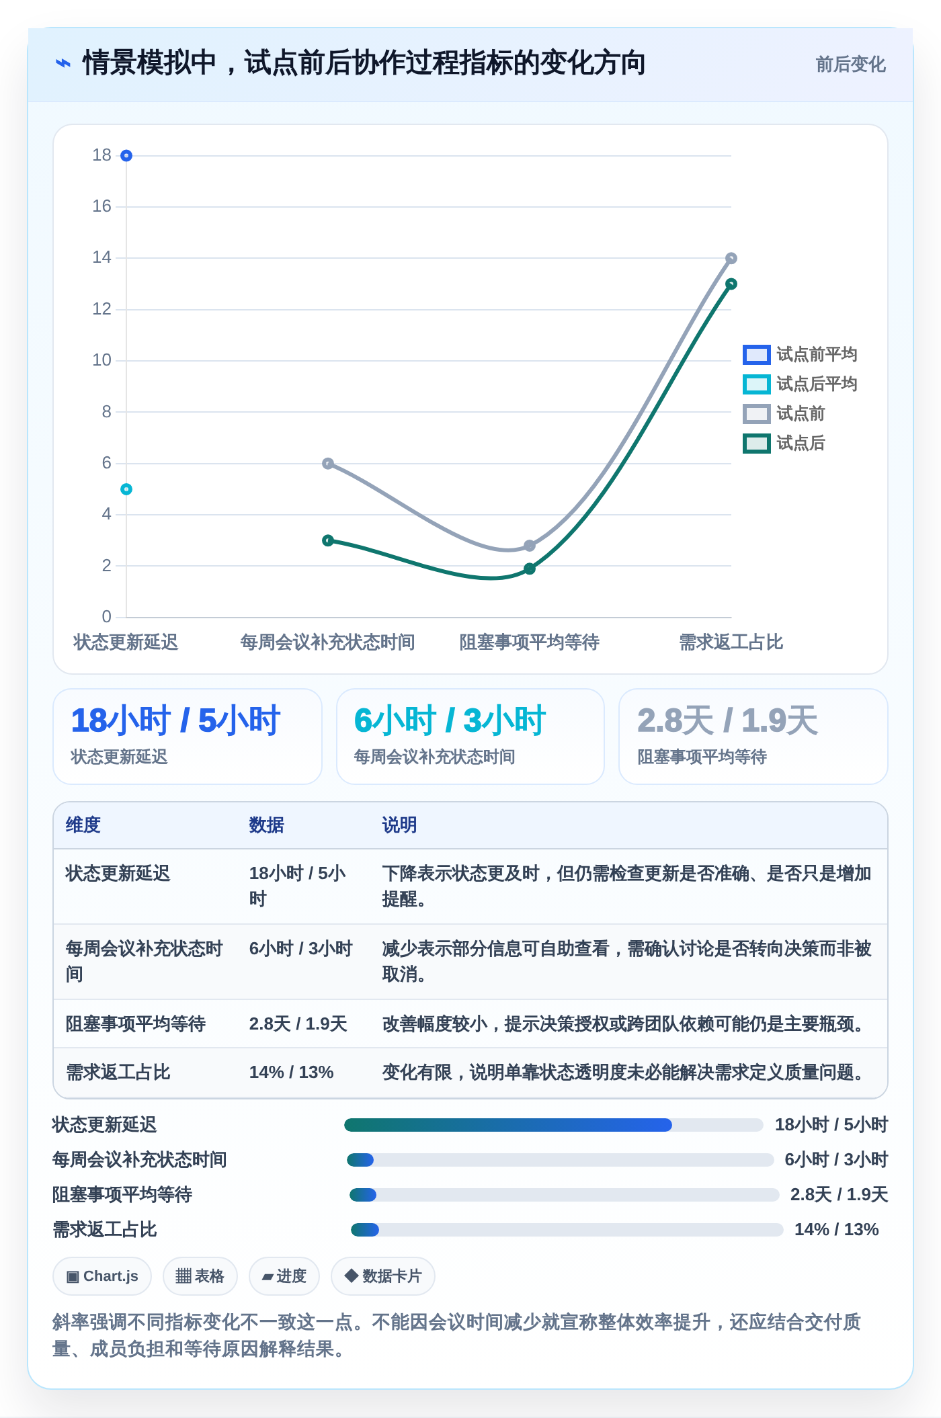This screenshot has width=941, height=1418.
Task: Click the 状态更新延迟 x-axis label
Action: 126,642
